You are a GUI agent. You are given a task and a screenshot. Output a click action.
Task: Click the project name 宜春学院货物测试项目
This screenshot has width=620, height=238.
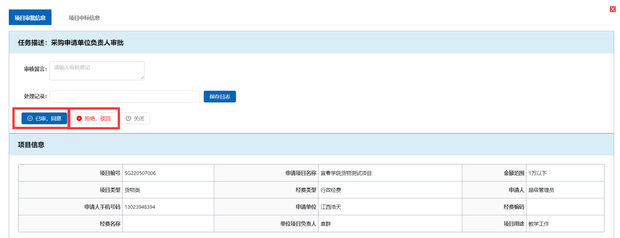[x=346, y=173]
